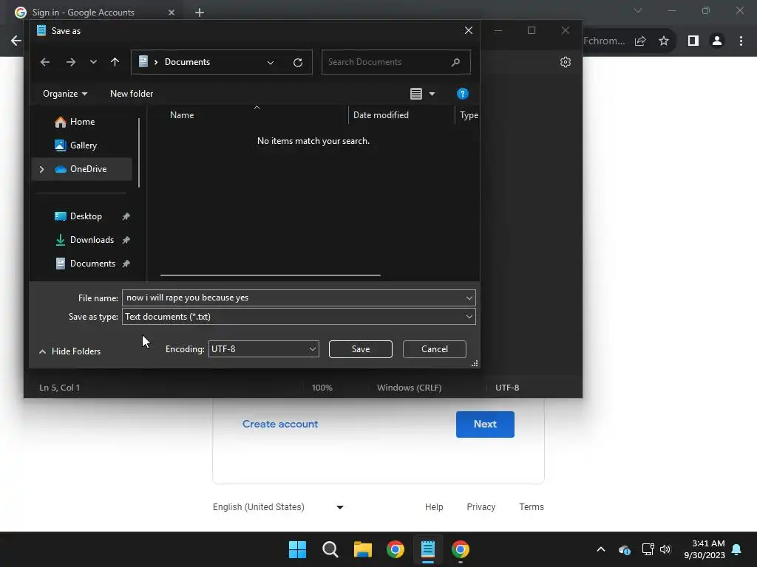Share this page icon in Chrome

pyautogui.click(x=640, y=41)
